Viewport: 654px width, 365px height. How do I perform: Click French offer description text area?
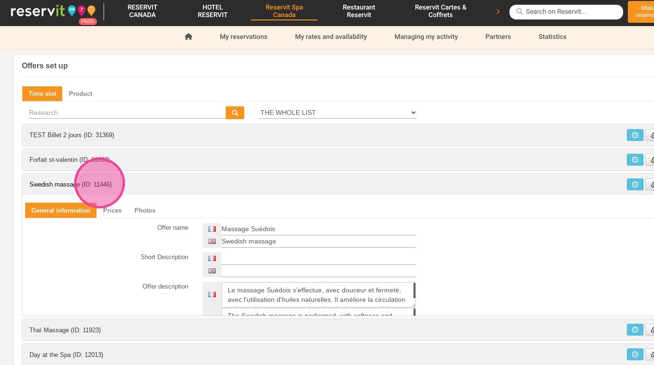(x=318, y=295)
